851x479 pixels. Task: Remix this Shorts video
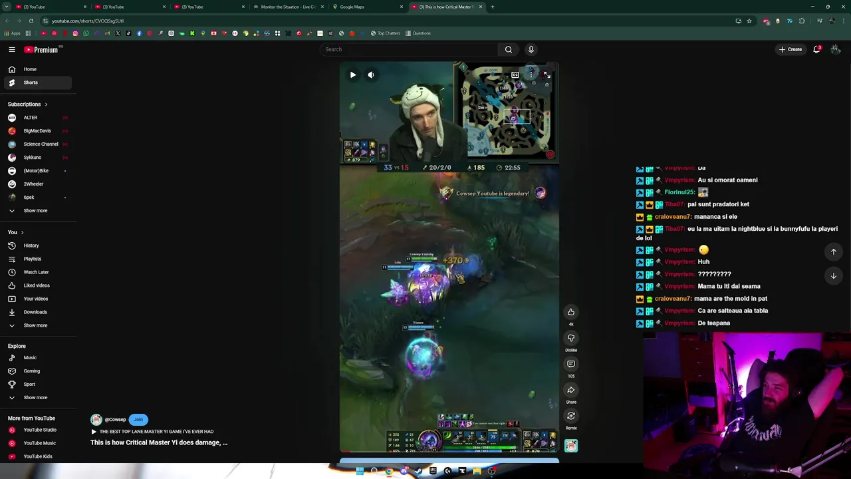tap(570, 416)
